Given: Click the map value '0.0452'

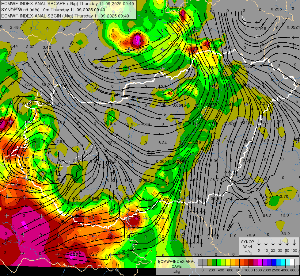Looking at the screenshot, I should pos(246,66).
